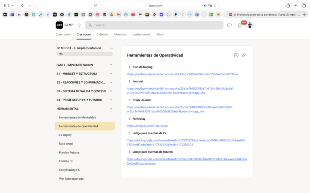310x193 pixels.
Task: Open the Win Rate esperado lesson
Action: (x=85, y=178)
